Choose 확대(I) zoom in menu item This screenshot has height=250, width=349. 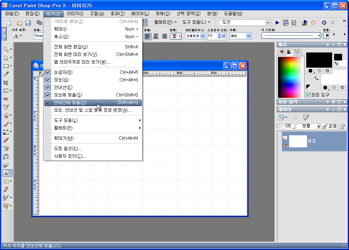pos(93,29)
